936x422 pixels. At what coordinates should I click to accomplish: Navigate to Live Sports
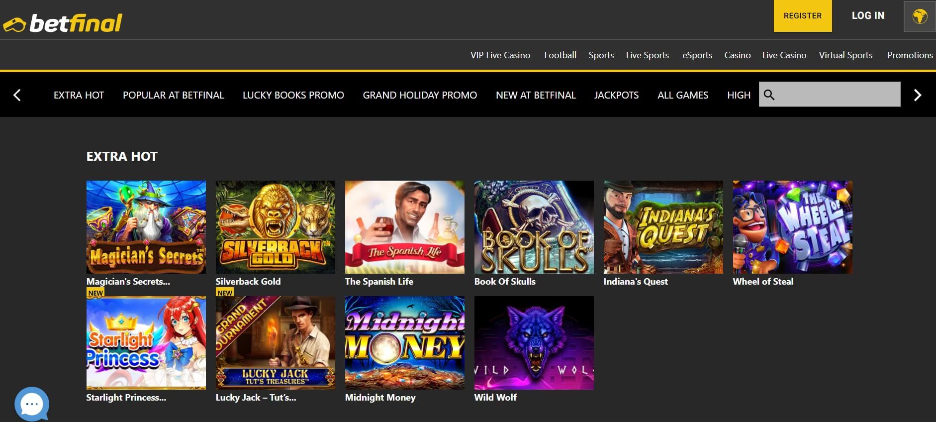click(647, 55)
